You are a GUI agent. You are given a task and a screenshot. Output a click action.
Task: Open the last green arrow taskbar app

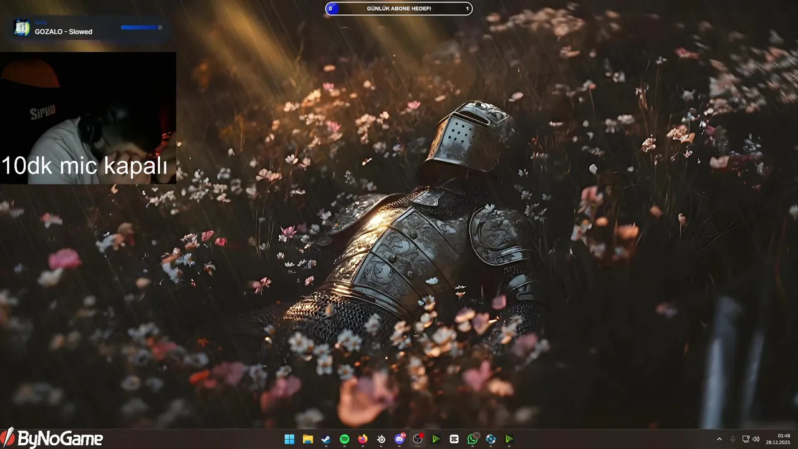[x=509, y=439]
